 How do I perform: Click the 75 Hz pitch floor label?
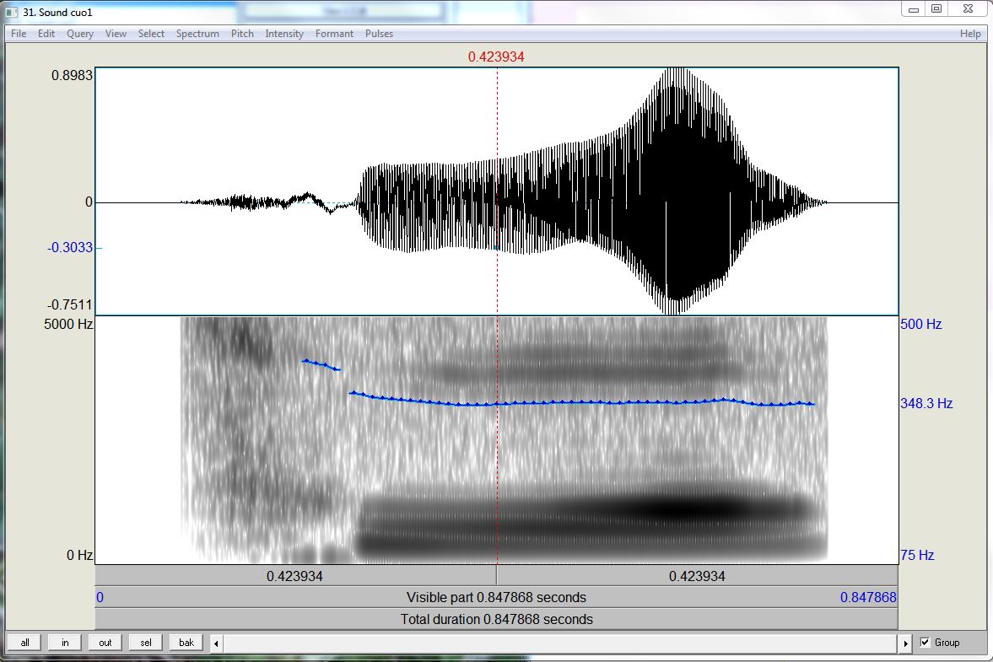point(917,555)
